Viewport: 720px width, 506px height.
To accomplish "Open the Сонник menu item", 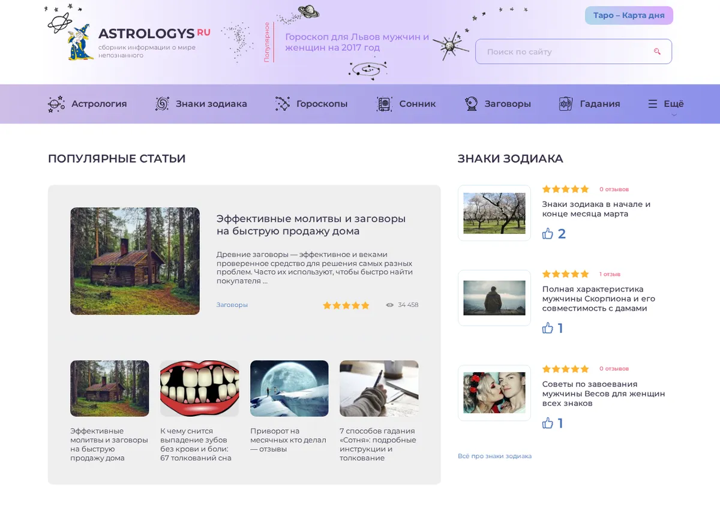I will click(418, 104).
